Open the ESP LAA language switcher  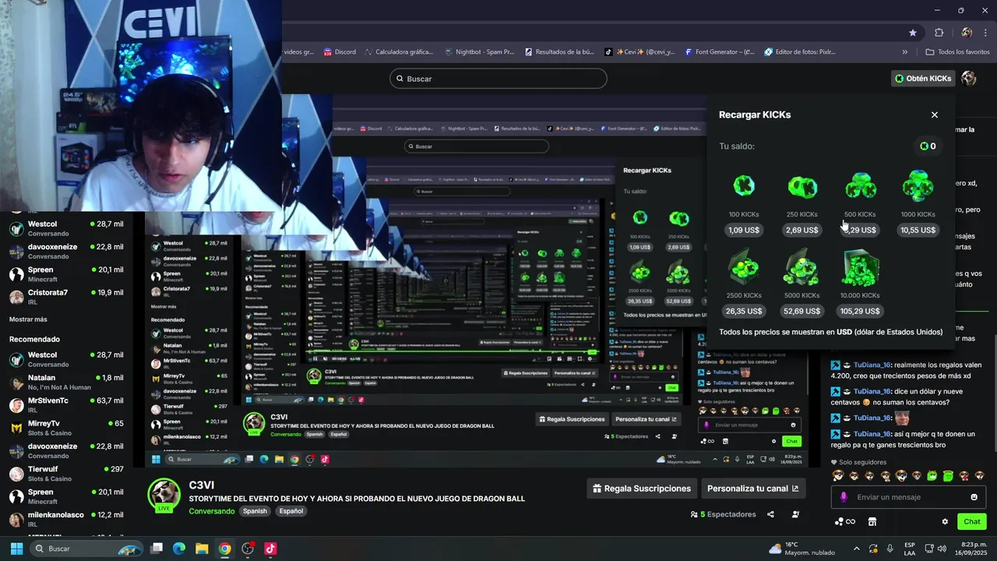click(x=910, y=549)
